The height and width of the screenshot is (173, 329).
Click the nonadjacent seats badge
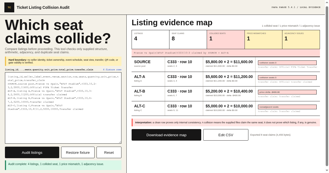[287, 107]
